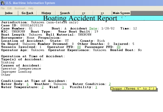Click the 'Operator Inexperience' cause text
This screenshot has height=112, width=163.
(x=21, y=68)
